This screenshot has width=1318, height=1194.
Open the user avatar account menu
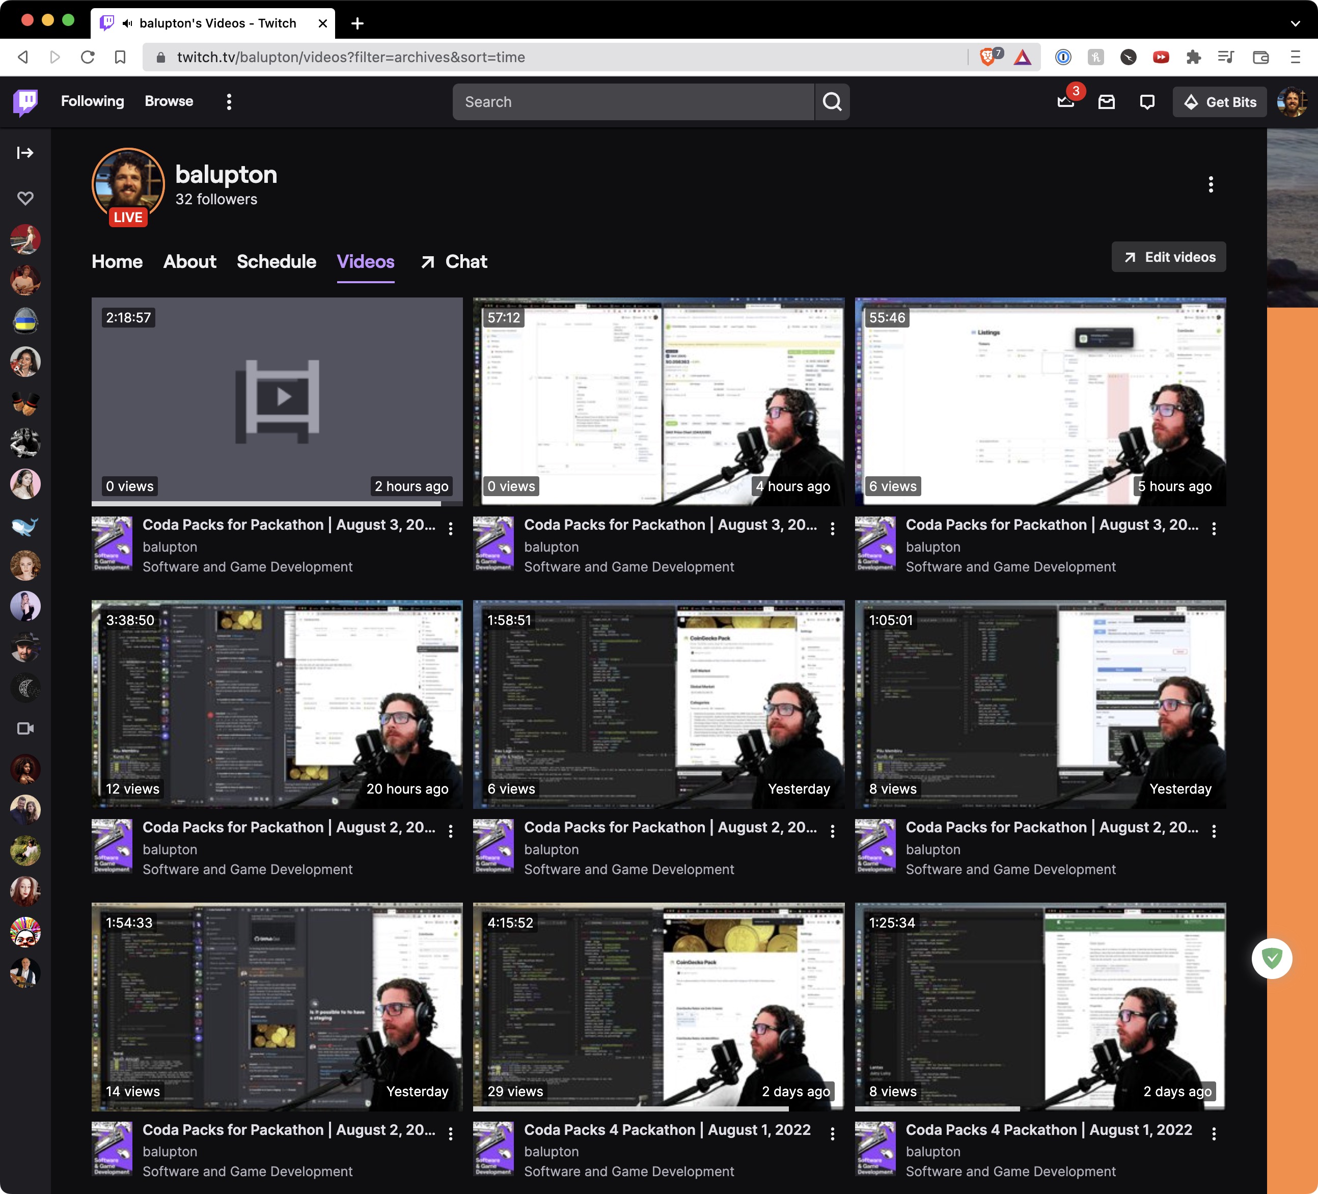pyautogui.click(x=1291, y=102)
